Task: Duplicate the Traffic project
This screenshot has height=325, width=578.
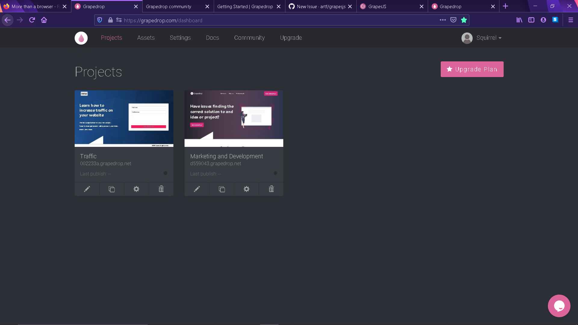Action: [111, 189]
